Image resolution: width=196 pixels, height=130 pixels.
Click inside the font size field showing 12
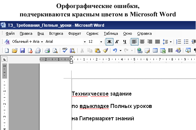[93, 41]
